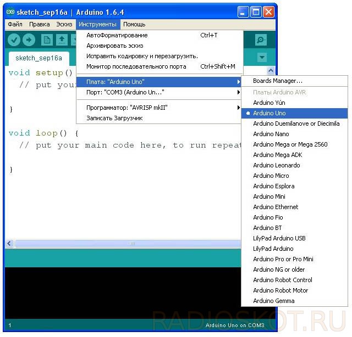Open the Serial Monitor magnifier icon
Viewport: 352px width, 337px height.
pos(261,40)
